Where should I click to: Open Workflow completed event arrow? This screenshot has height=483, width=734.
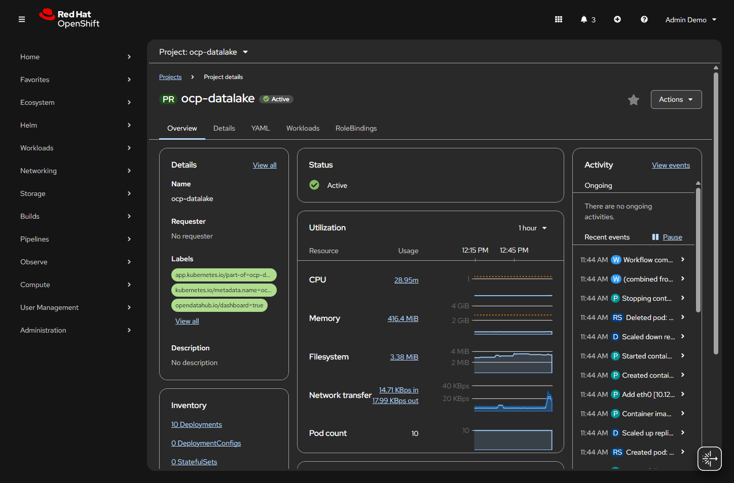tap(683, 259)
